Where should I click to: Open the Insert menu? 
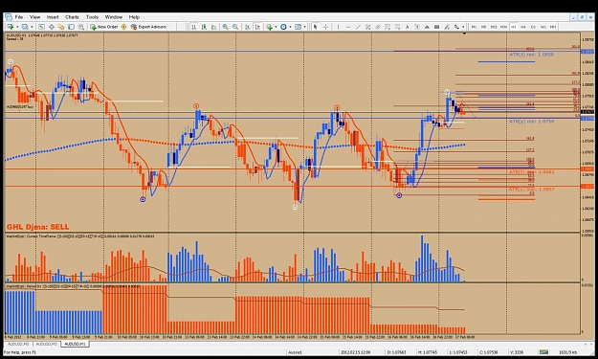coord(53,17)
